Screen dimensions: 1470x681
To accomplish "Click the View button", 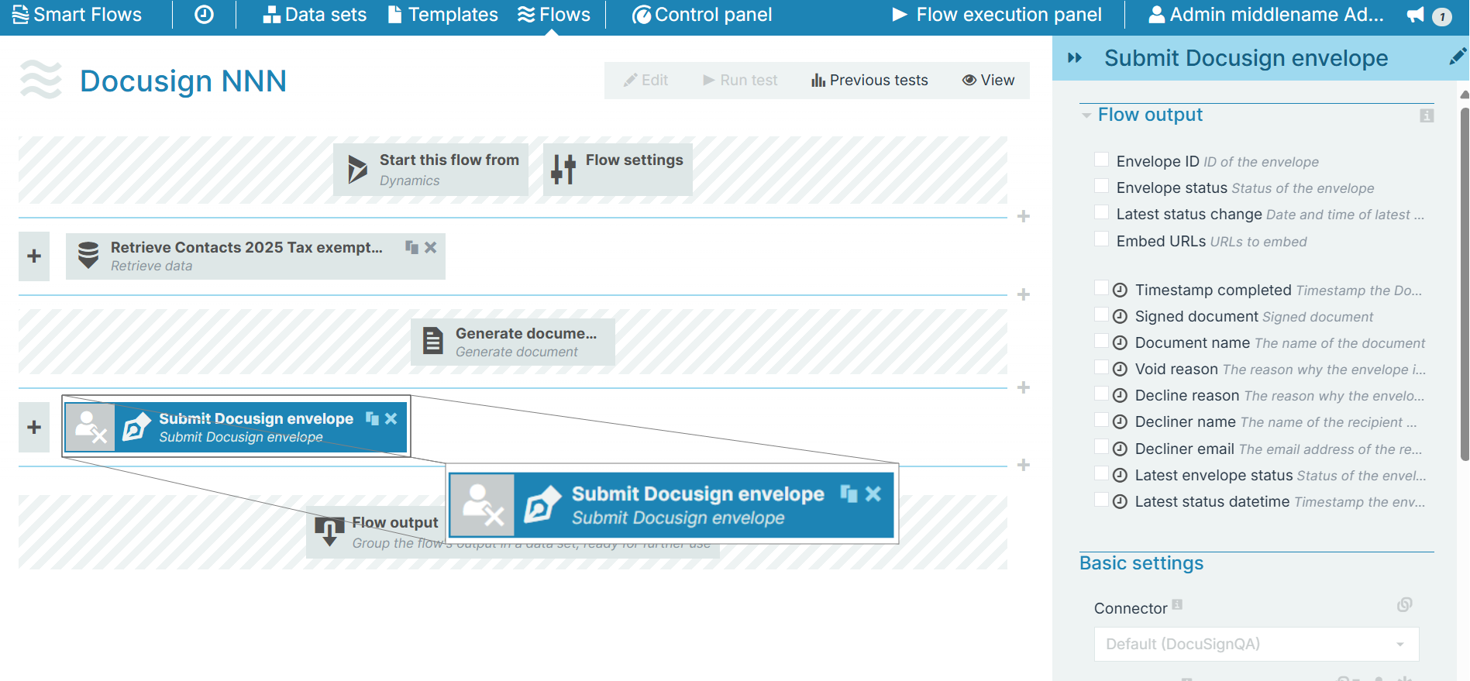I will point(988,80).
